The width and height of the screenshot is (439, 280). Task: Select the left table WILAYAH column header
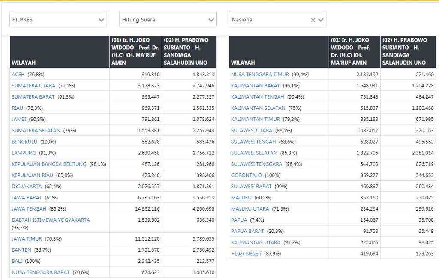tap(60, 52)
